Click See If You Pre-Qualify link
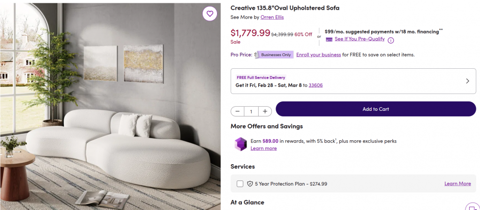480x210 pixels. pos(359,39)
